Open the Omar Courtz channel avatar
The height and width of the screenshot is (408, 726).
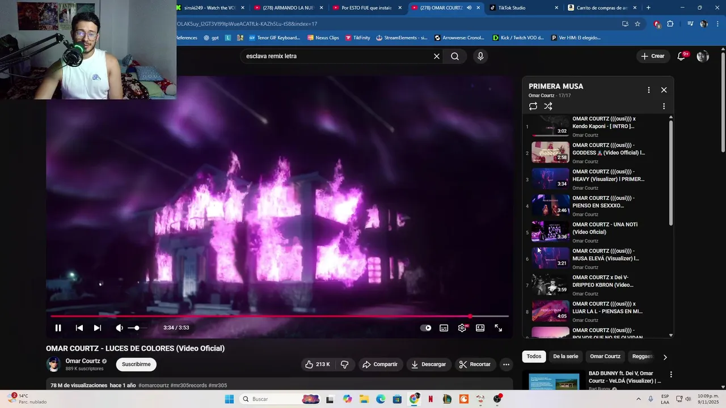(x=54, y=364)
